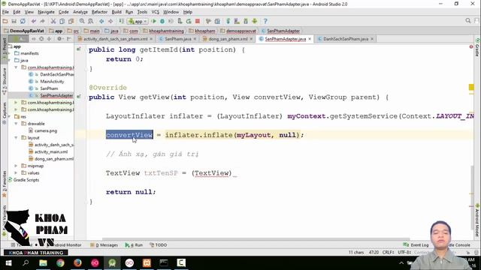Toggle the Structure side panel
This screenshot has height=270, width=481.
coord(4,81)
